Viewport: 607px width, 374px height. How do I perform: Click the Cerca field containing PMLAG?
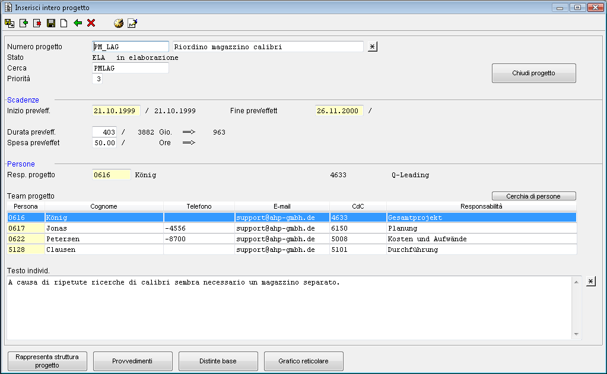(131, 68)
